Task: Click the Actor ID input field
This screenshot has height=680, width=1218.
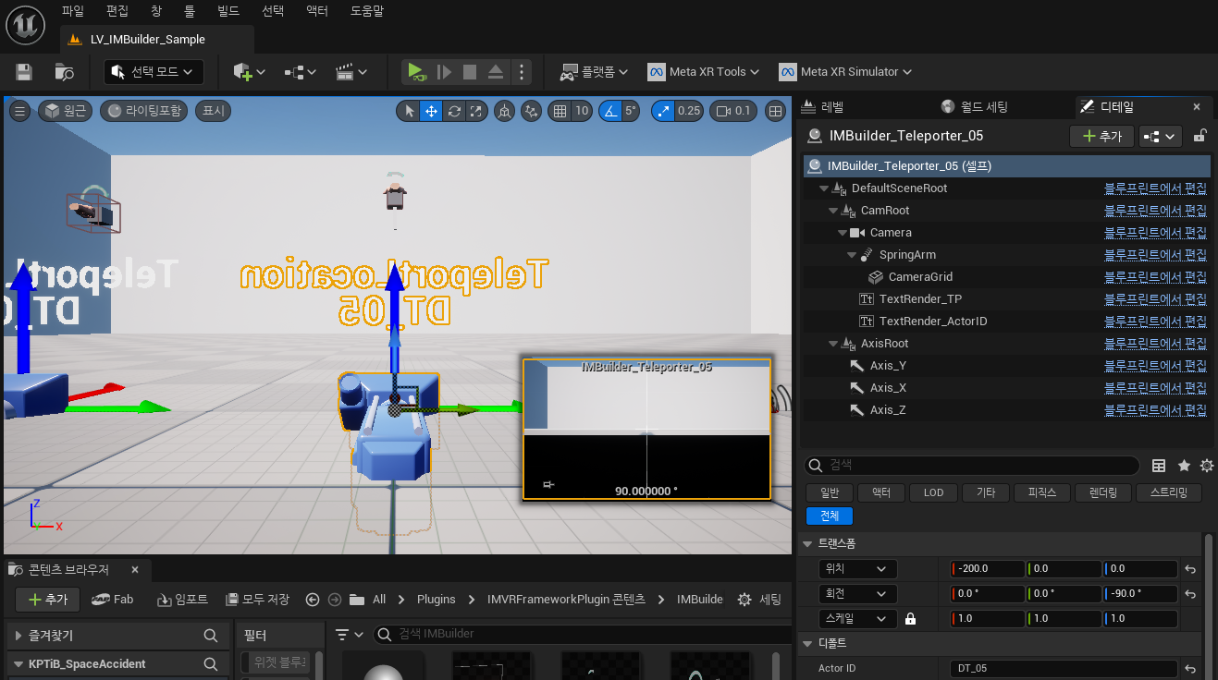Action: (x=1063, y=668)
